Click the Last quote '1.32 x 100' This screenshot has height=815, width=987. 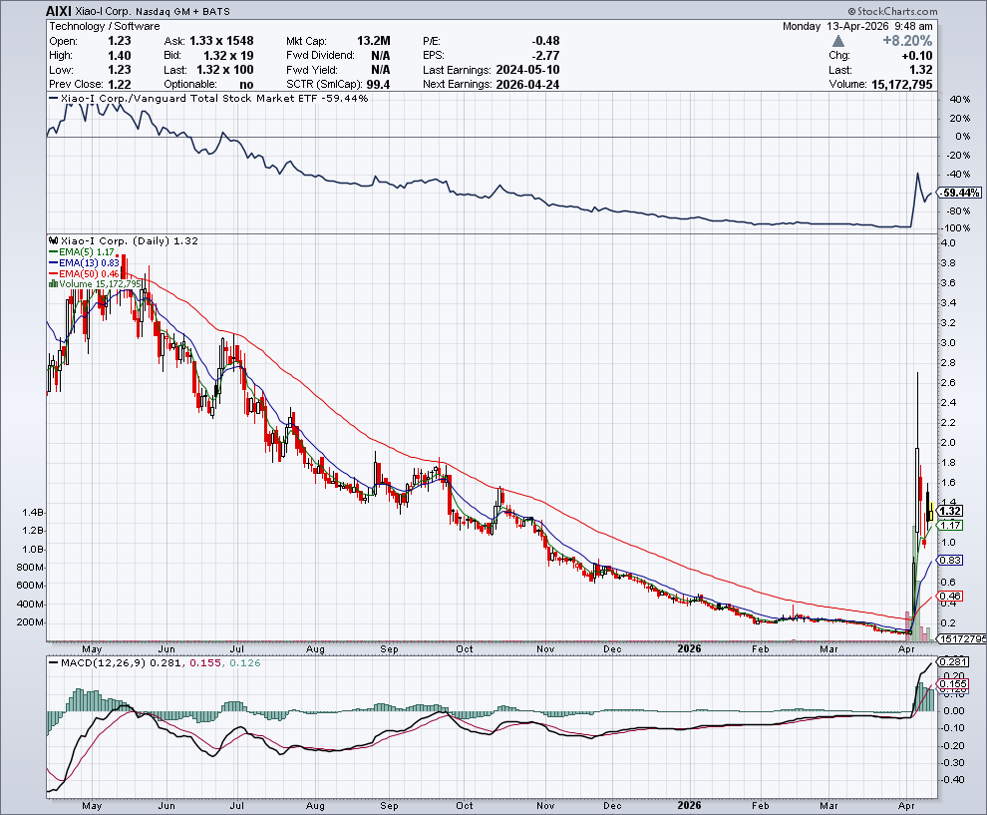pos(225,70)
